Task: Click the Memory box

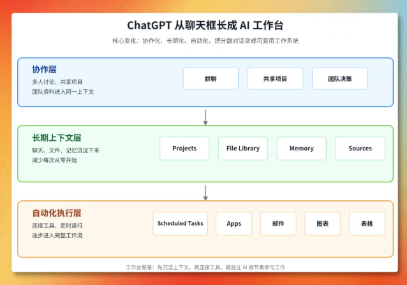Action: [x=302, y=149]
